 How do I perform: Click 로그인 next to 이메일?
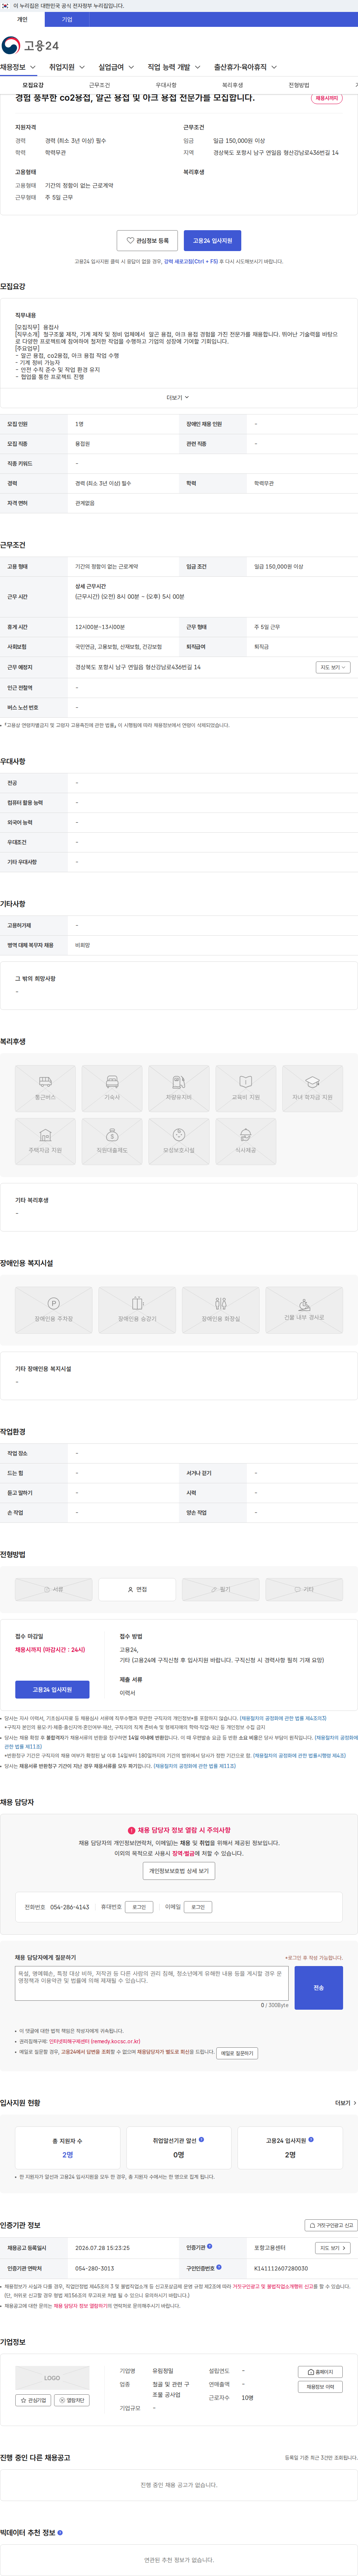coord(198,1907)
